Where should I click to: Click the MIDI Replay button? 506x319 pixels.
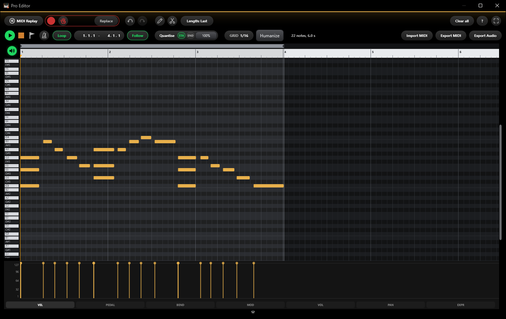coord(24,21)
